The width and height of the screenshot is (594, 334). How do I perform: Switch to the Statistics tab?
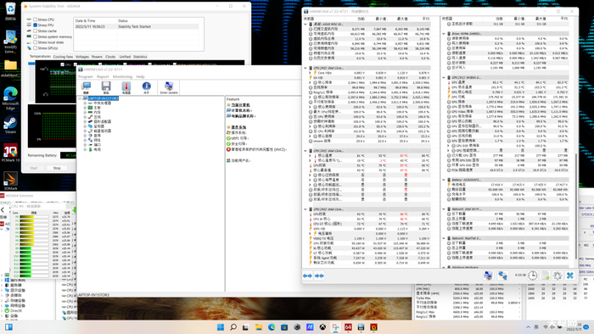[x=140, y=57]
